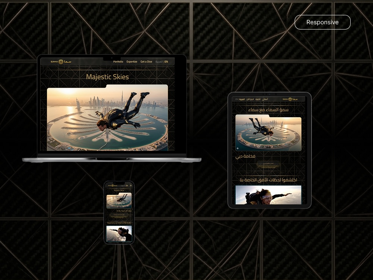This screenshot has width=373, height=280.
Task: Select EN language on the phone header
Action: [127, 186]
